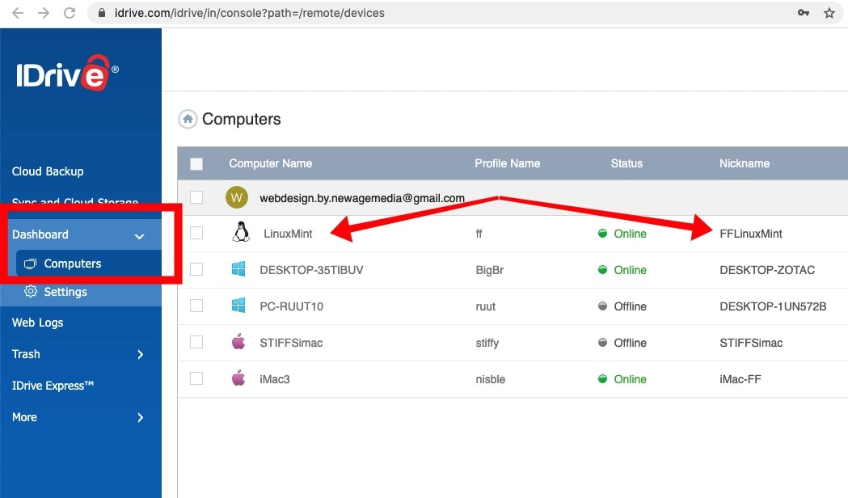Click the Windows icon for DESKTOP-35TIBUV
Screen dimensions: 848x498
coord(238,270)
